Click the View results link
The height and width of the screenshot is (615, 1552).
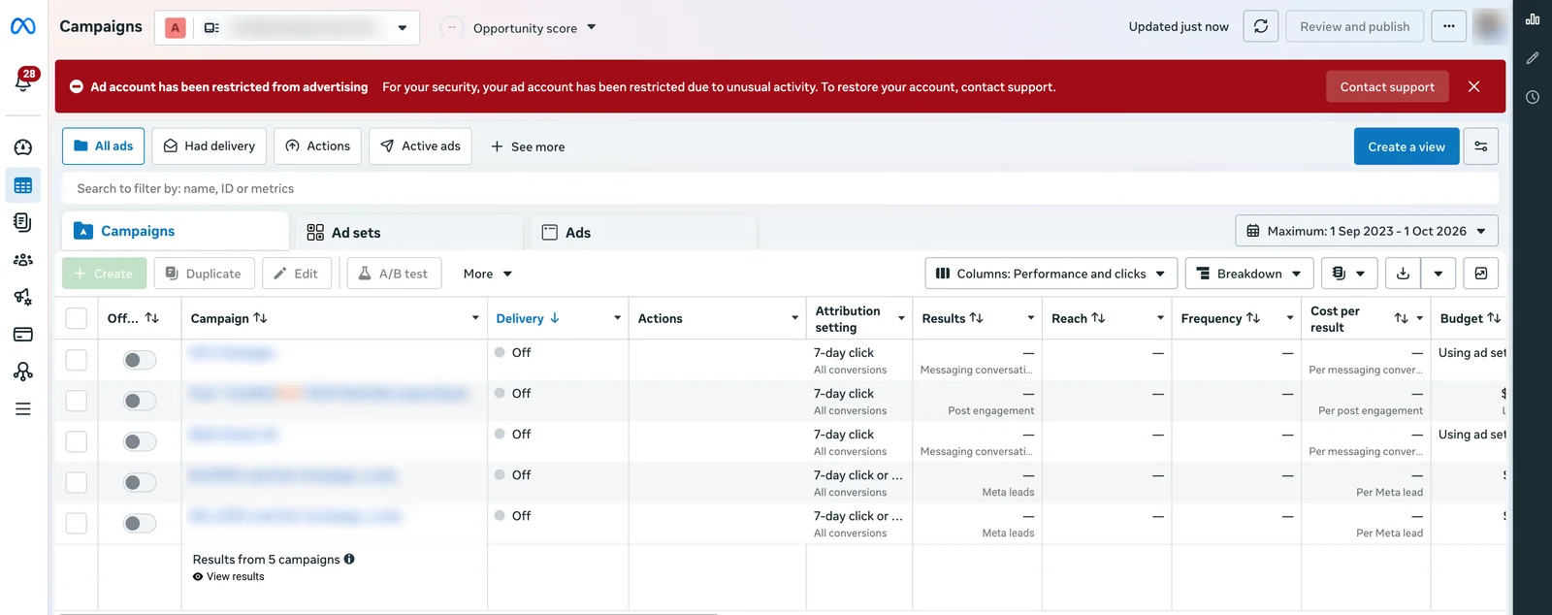[229, 576]
